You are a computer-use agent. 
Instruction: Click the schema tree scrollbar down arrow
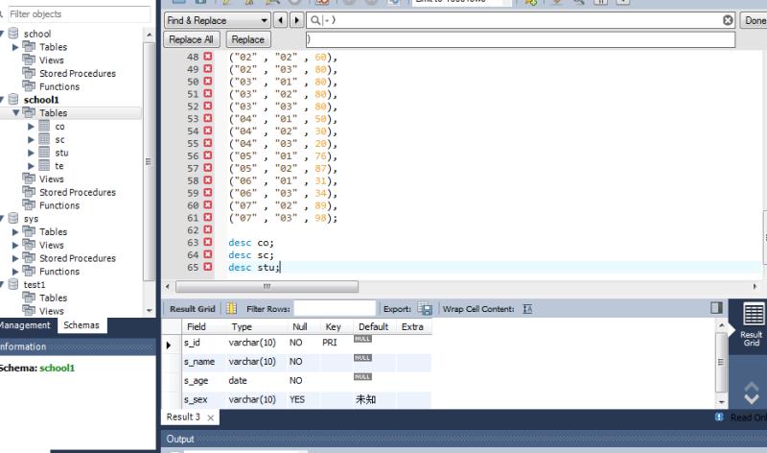[150, 311]
